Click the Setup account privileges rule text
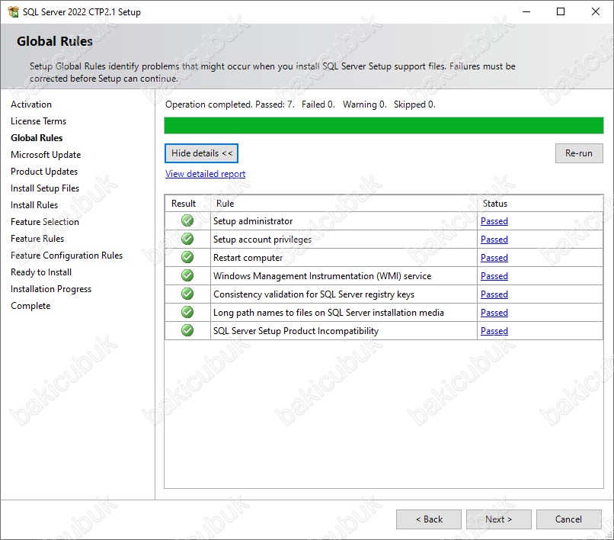The width and height of the screenshot is (614, 540). pos(262,239)
